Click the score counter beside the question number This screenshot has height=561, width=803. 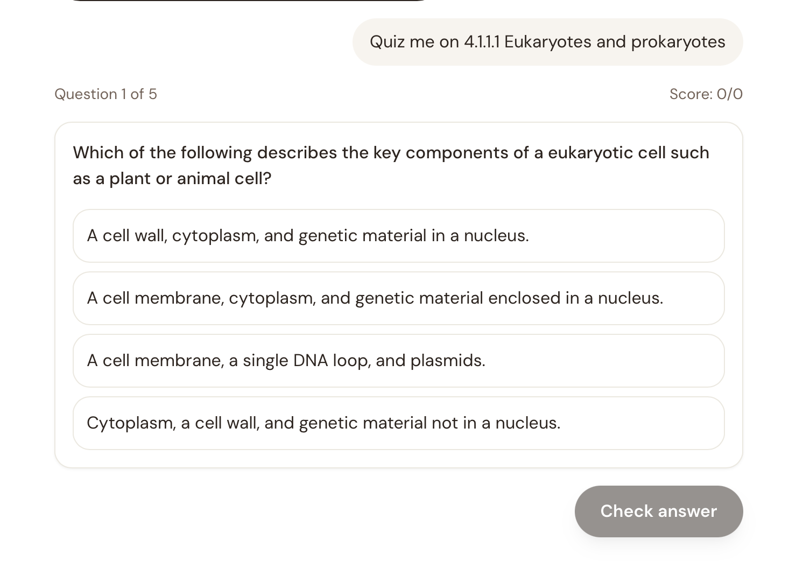(x=706, y=94)
